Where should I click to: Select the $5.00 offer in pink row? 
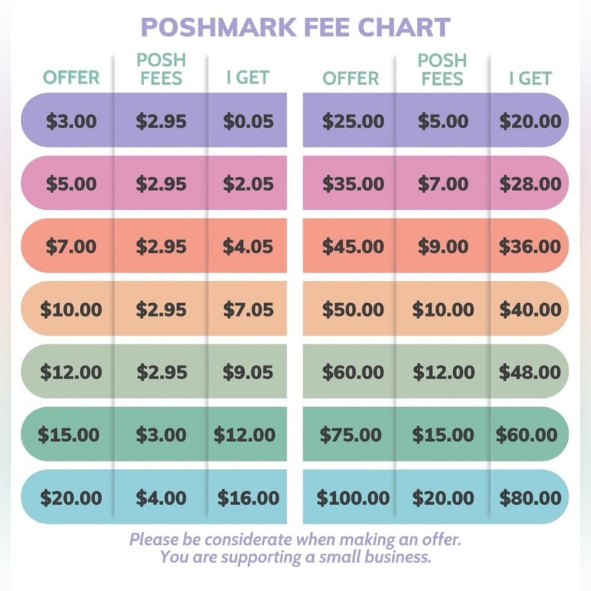[72, 184]
